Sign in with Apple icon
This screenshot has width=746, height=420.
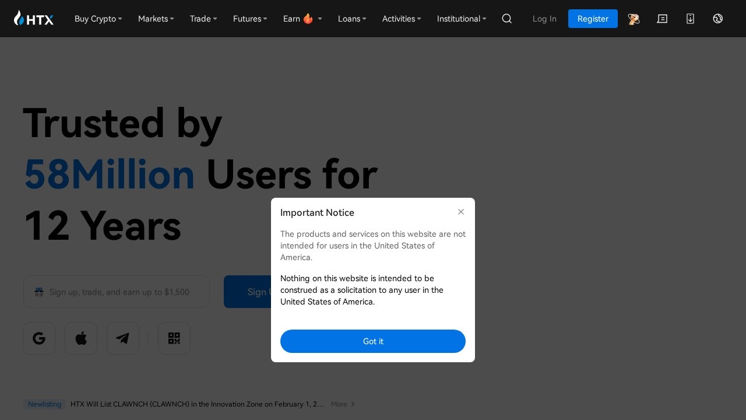[x=81, y=338]
